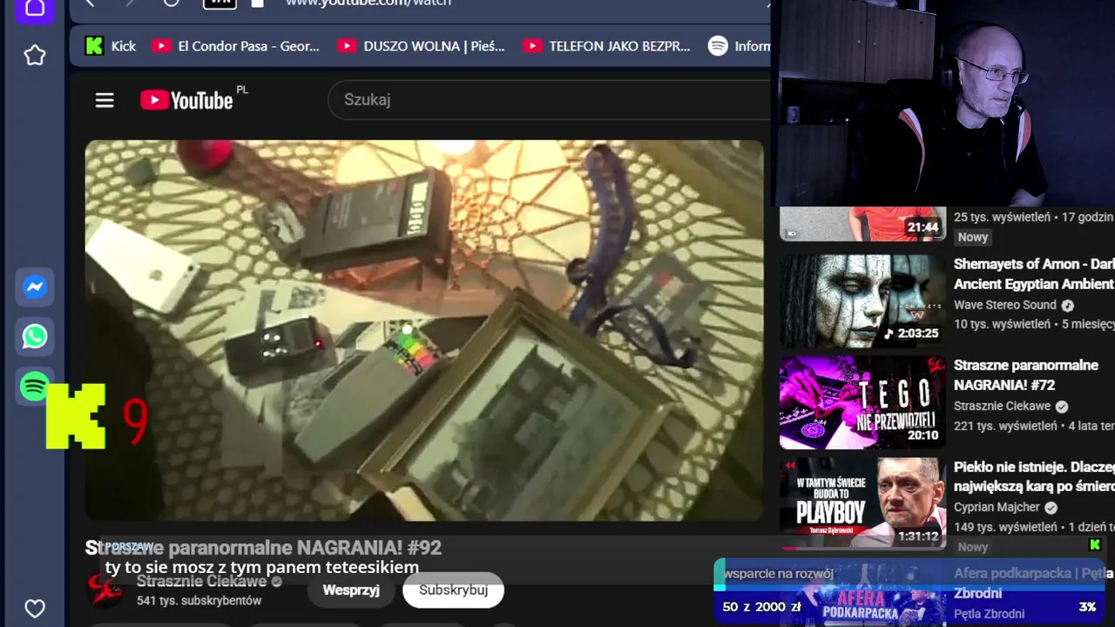Open the 21:44 duration video thumbnail
1115x627 pixels.
click(x=862, y=224)
